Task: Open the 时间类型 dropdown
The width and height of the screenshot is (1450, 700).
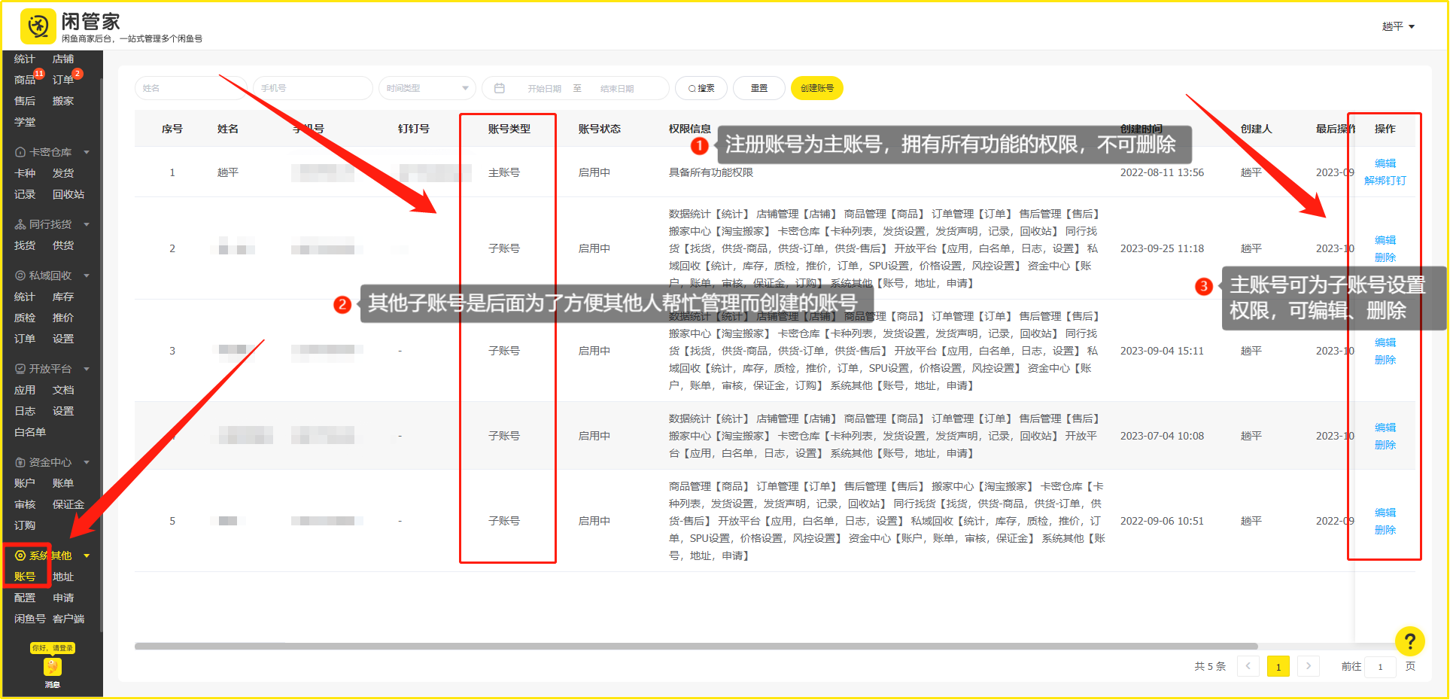Action: coord(427,88)
